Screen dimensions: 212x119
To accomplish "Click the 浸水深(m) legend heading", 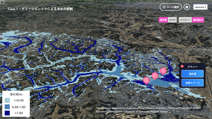I will point(16,94).
